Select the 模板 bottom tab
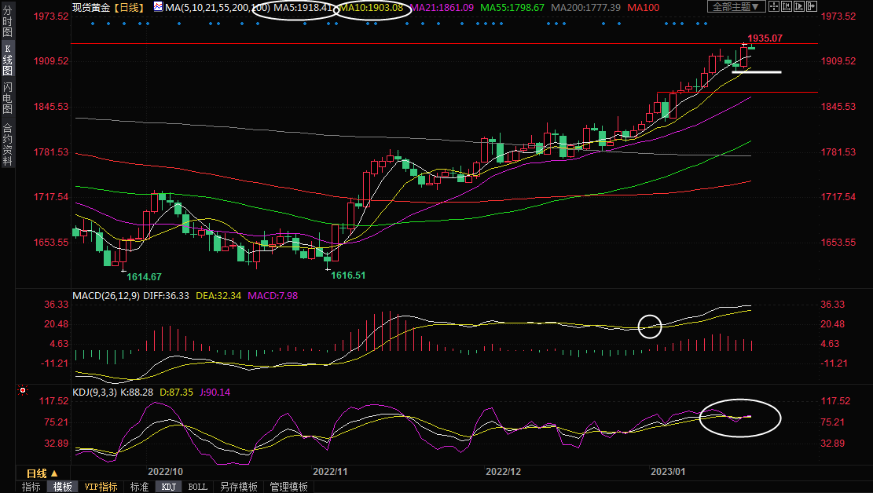This screenshot has height=493, width=873. [62, 487]
